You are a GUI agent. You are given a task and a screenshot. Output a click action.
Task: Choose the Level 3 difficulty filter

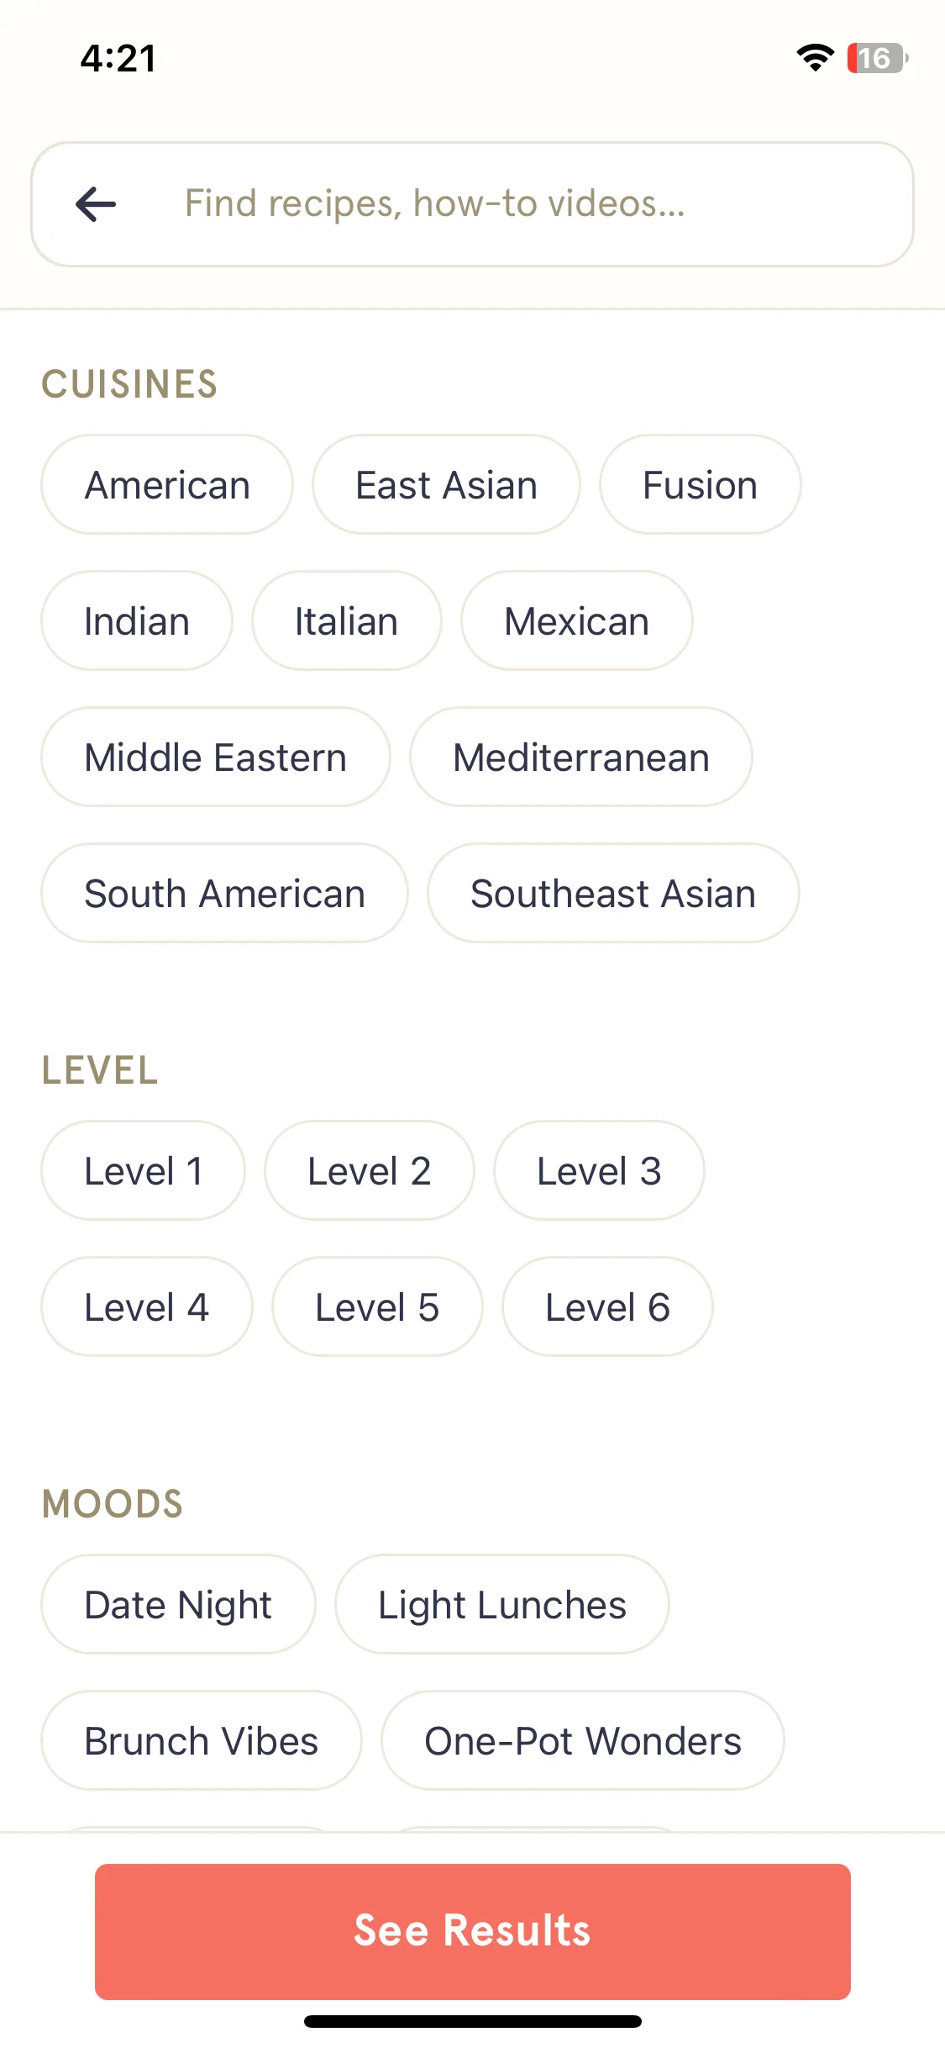pos(599,1171)
